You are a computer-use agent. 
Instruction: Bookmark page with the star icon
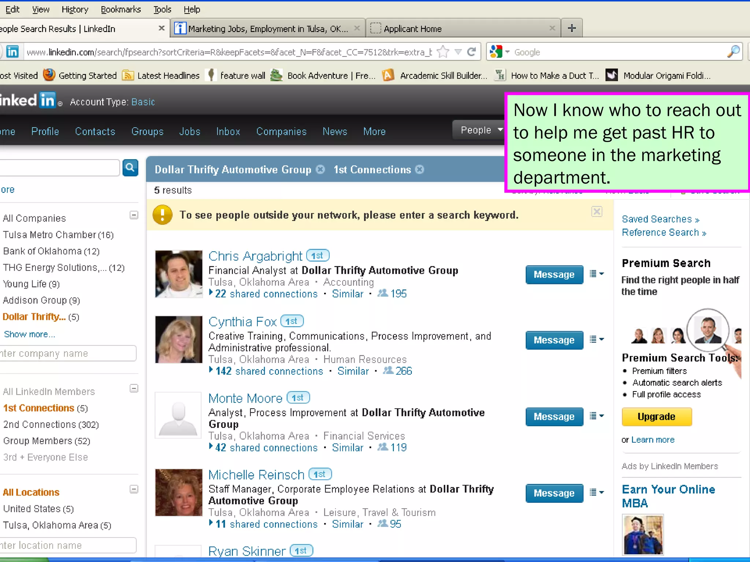pos(443,52)
